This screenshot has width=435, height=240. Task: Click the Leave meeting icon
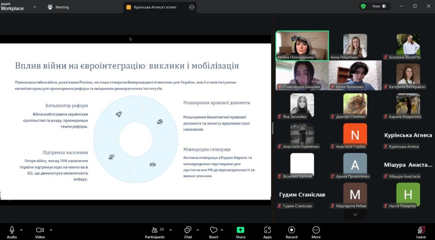point(421,230)
